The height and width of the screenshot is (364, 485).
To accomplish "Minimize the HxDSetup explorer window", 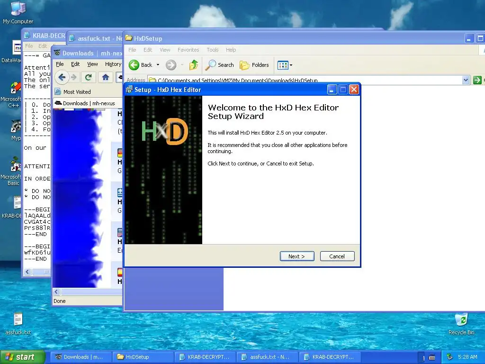I will (x=469, y=39).
